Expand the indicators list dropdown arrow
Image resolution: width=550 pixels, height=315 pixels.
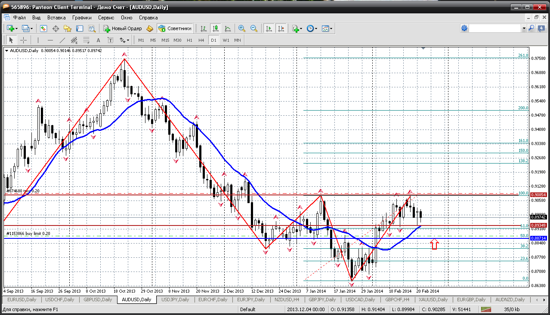pyautogui.click(x=301, y=28)
